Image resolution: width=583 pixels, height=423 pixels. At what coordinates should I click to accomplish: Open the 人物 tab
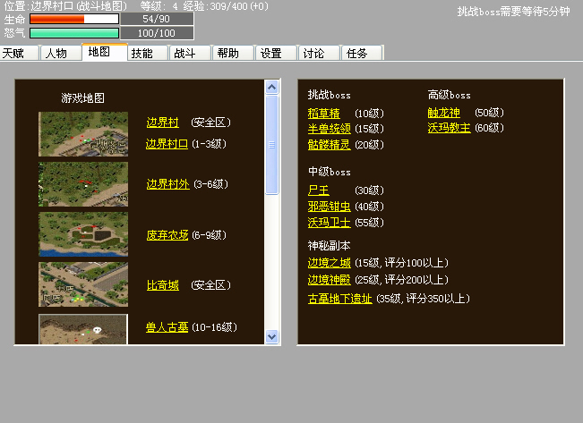coord(56,53)
